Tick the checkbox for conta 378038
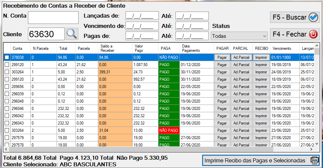This screenshot has width=323, height=168. coord(7,57)
